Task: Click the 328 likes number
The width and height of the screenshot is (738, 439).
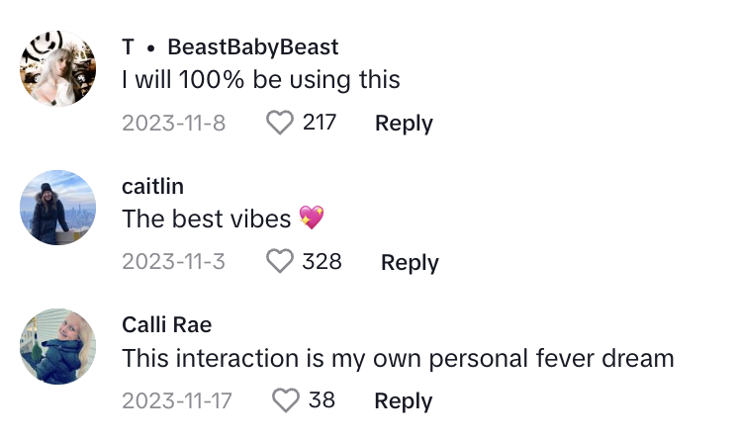Action: click(323, 261)
